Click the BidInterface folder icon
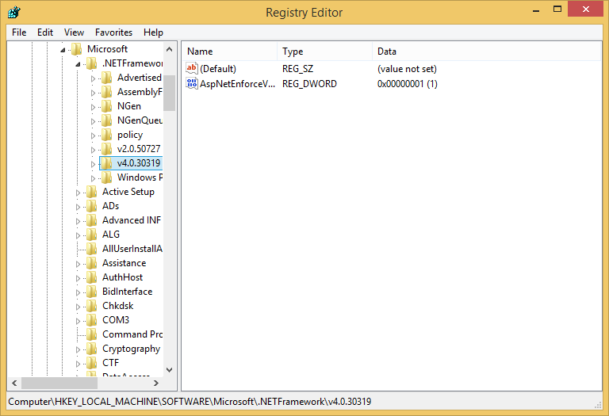Image resolution: width=609 pixels, height=416 pixels. pos(92,292)
